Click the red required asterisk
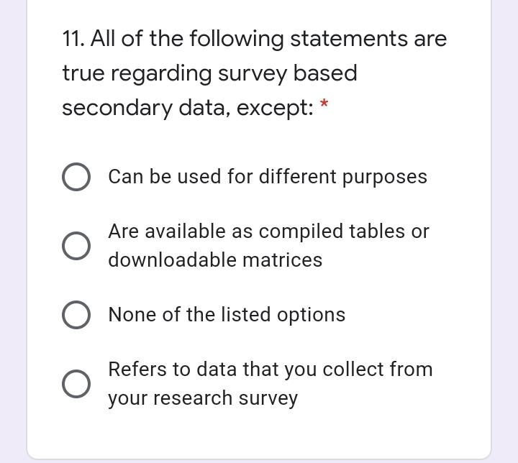 (324, 104)
